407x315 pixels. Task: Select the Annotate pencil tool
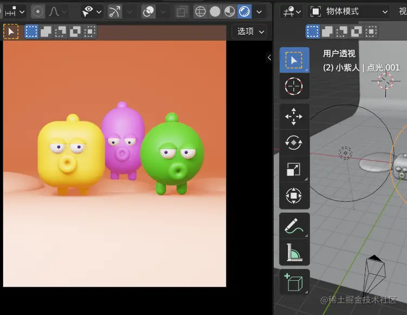pos(294,226)
